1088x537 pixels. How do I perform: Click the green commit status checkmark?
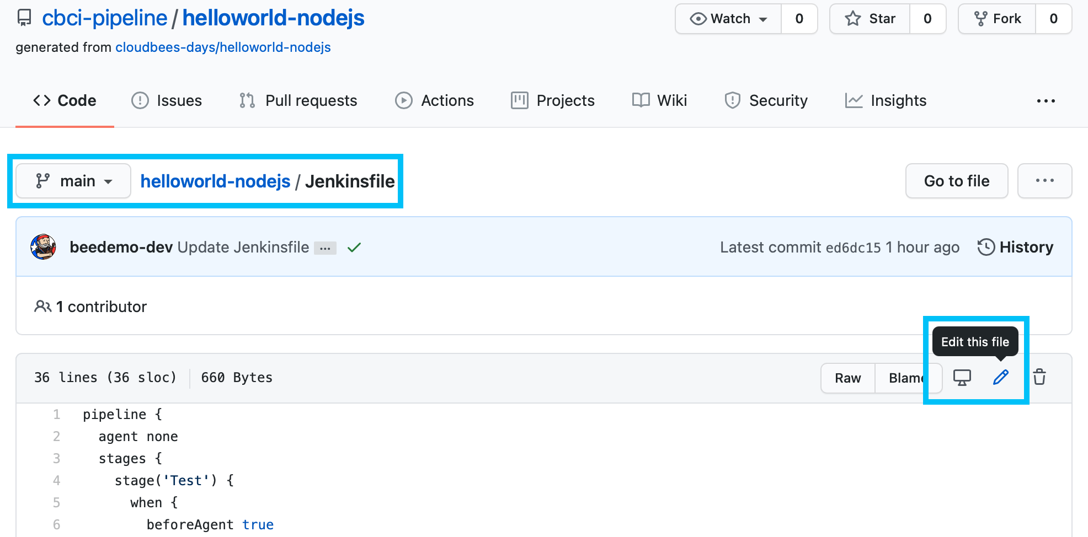pyautogui.click(x=354, y=248)
